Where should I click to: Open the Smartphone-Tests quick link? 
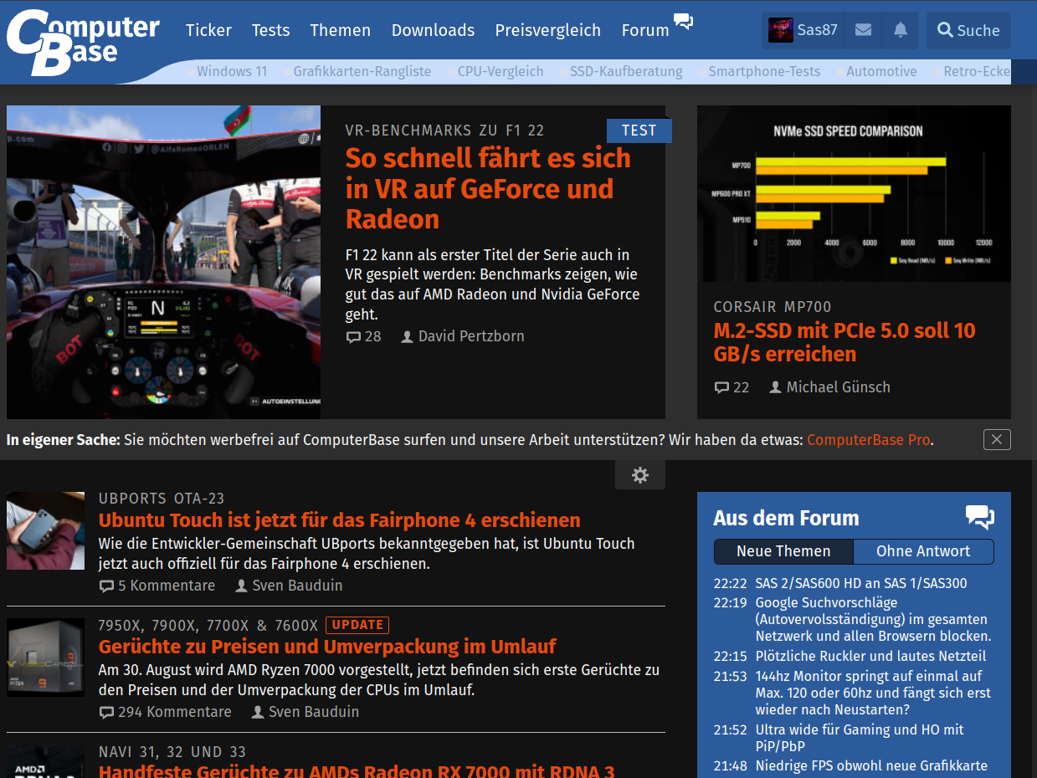(x=764, y=71)
